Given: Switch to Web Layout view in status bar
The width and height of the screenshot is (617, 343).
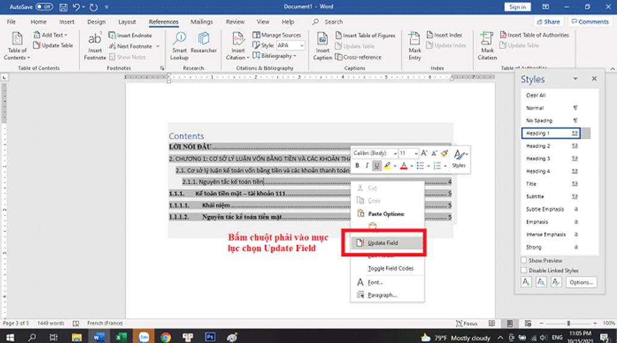Looking at the screenshot, I should (x=528, y=323).
